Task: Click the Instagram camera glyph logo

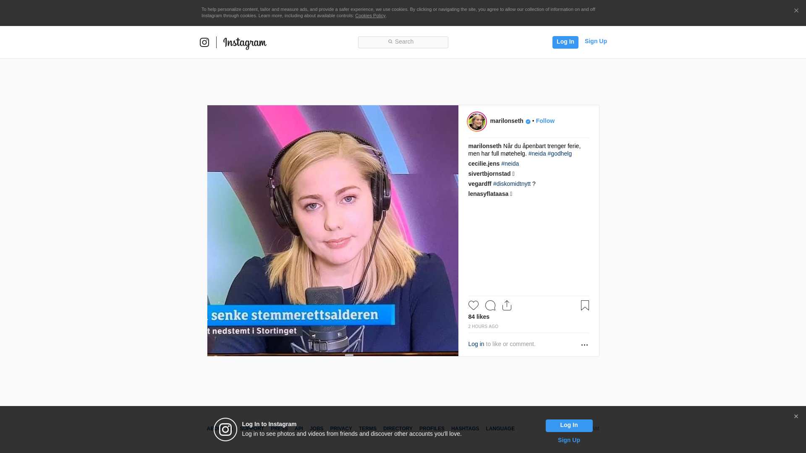Action: [204, 42]
